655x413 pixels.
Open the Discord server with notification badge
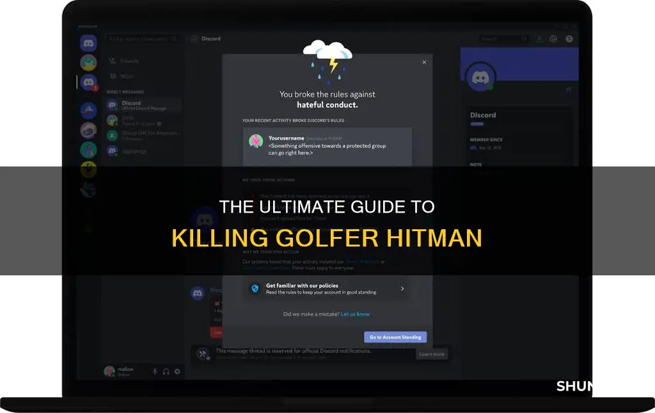(x=88, y=83)
